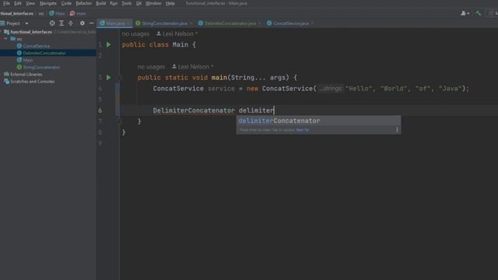Select External Libraries node
The image size is (498, 280).
pos(26,75)
